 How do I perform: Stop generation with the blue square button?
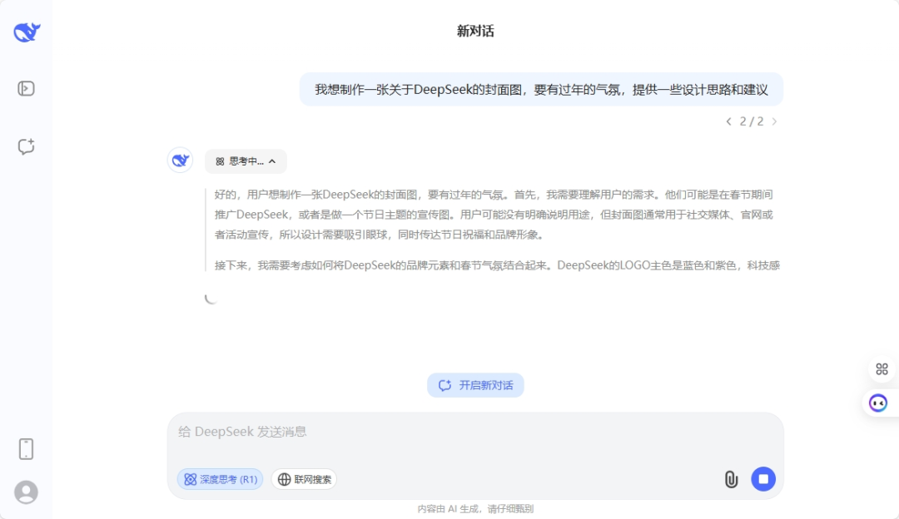763,479
